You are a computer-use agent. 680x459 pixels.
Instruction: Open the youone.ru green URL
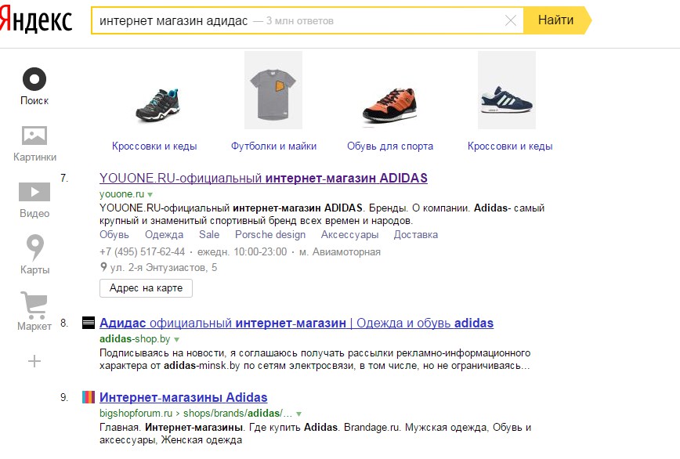point(121,194)
